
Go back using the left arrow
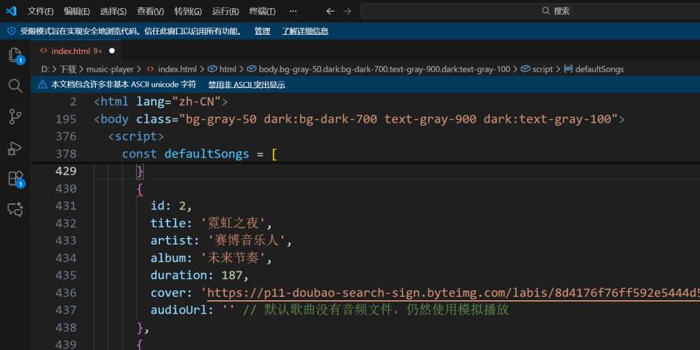coord(330,11)
